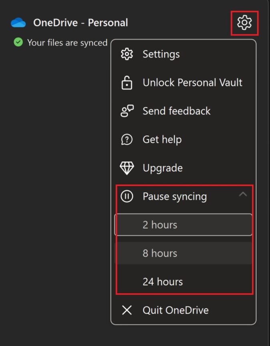Open the Help & Settings gear icon
Screen dimensions: 270x346
244,23
